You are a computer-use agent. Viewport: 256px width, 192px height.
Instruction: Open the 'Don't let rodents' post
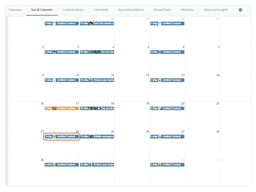tap(103, 23)
